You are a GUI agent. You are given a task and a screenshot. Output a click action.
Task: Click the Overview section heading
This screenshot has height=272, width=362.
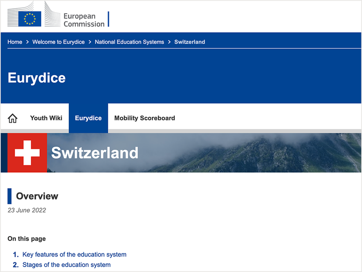click(x=37, y=196)
